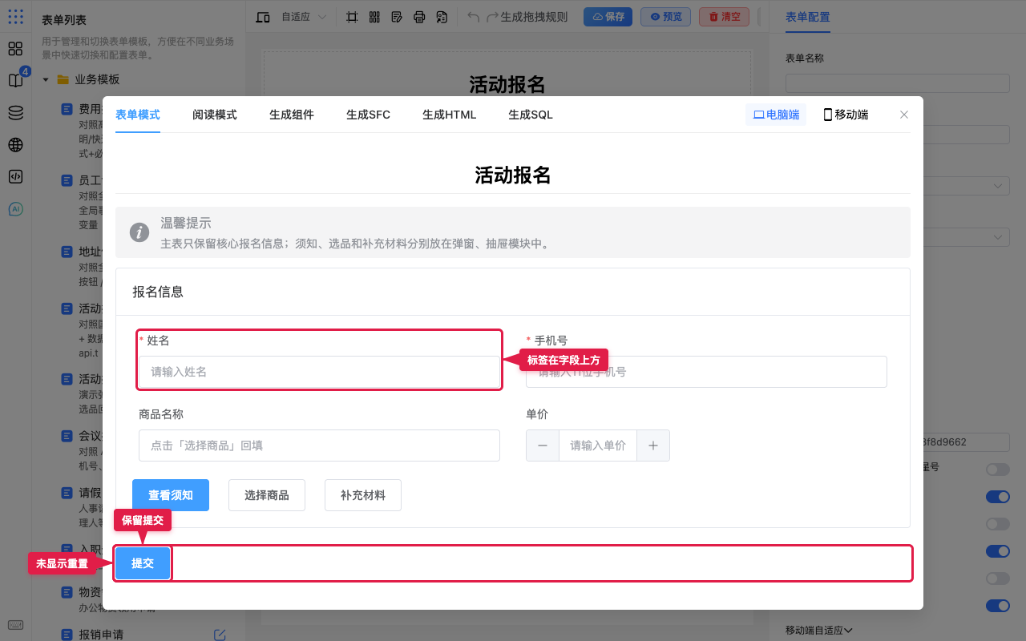The image size is (1026, 641).
Task: Open the book icon with badge 4
Action: 15,81
